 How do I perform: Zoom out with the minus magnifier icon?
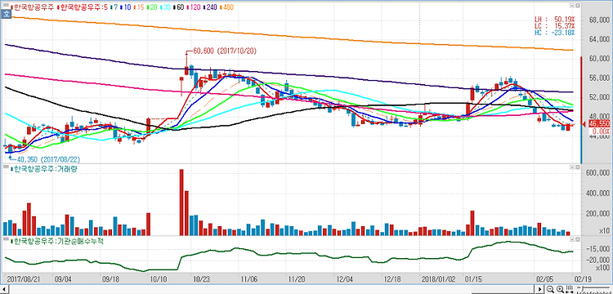click(x=550, y=289)
